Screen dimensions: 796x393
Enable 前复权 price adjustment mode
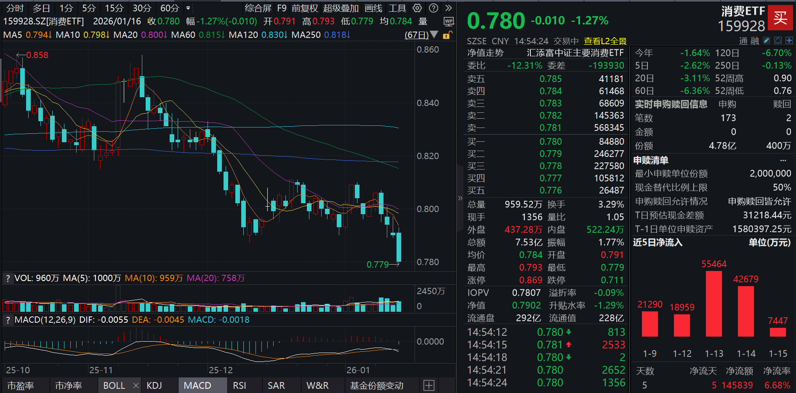[x=306, y=8]
